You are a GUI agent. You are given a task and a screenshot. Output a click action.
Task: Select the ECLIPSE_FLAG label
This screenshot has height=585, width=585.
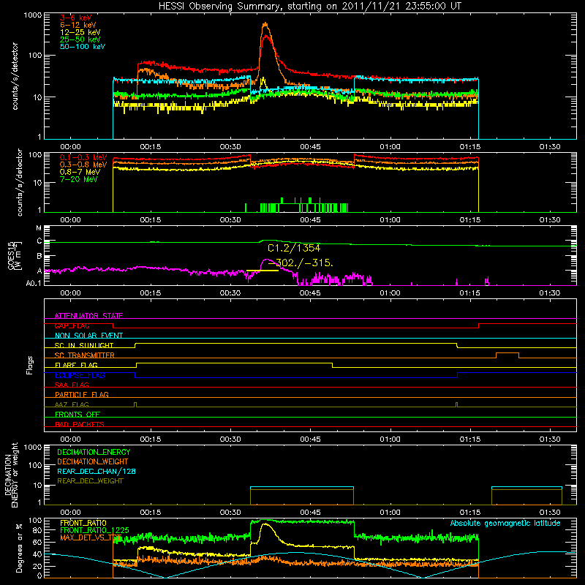tap(80, 375)
